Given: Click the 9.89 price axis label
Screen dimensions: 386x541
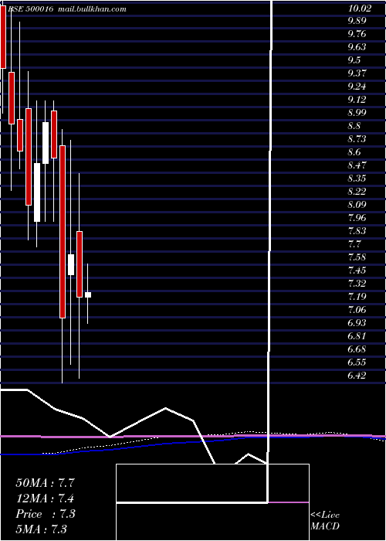Looking at the screenshot, I should click(x=357, y=21).
